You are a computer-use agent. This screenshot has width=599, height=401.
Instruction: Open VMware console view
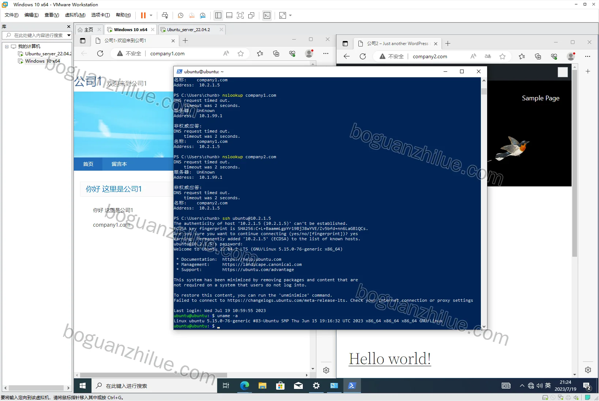coord(267,15)
